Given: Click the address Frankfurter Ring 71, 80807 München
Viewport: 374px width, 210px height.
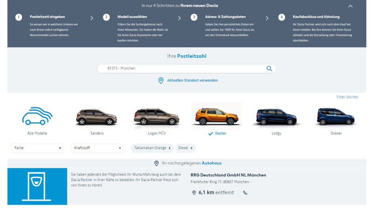Looking at the screenshot, I should click(220, 182).
